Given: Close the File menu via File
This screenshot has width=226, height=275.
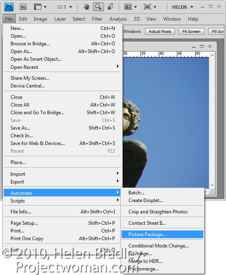Looking at the screenshot, I should [x=9, y=19].
